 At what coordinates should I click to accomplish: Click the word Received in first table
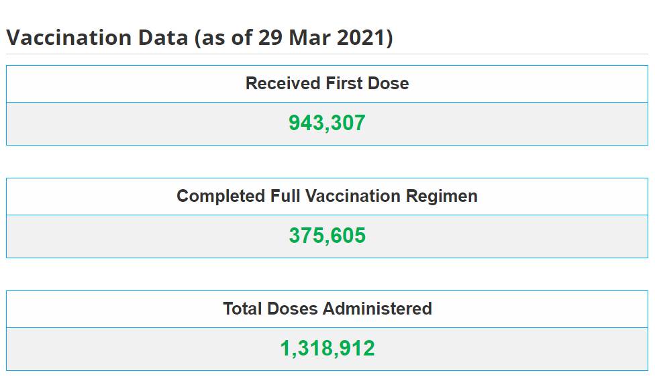point(283,83)
